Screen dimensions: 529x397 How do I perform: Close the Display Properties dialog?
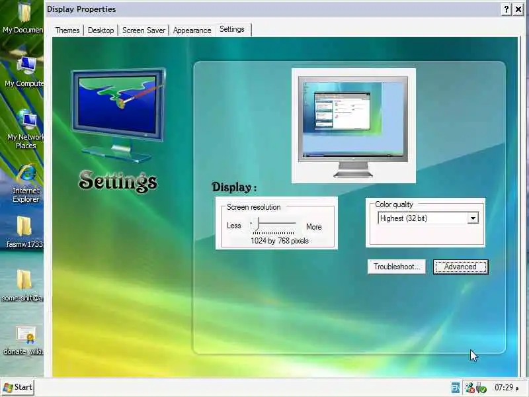(518, 9)
